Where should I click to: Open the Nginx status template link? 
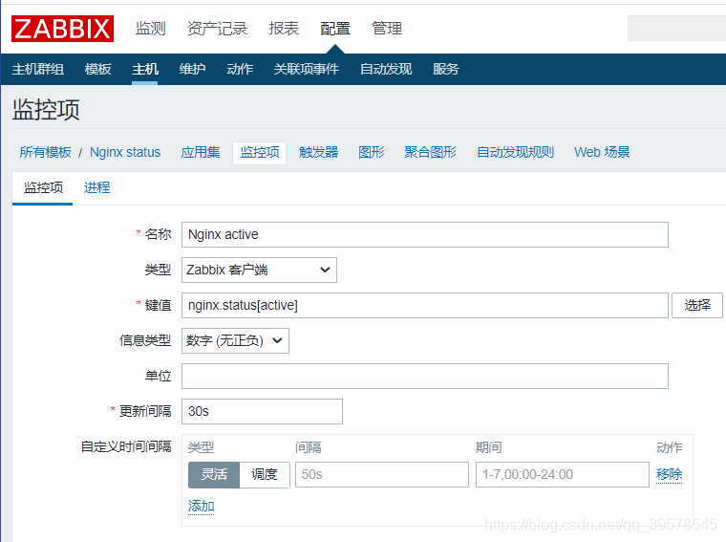click(x=125, y=152)
